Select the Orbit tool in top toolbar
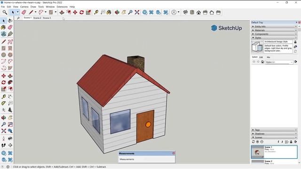 pos(117,13)
